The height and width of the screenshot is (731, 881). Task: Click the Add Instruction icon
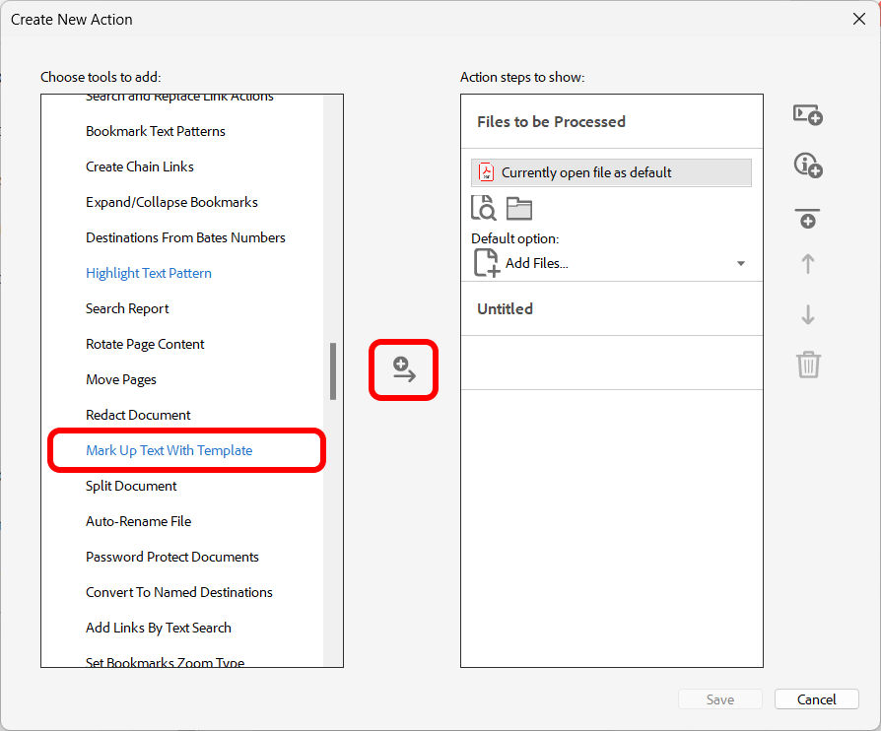(x=807, y=166)
